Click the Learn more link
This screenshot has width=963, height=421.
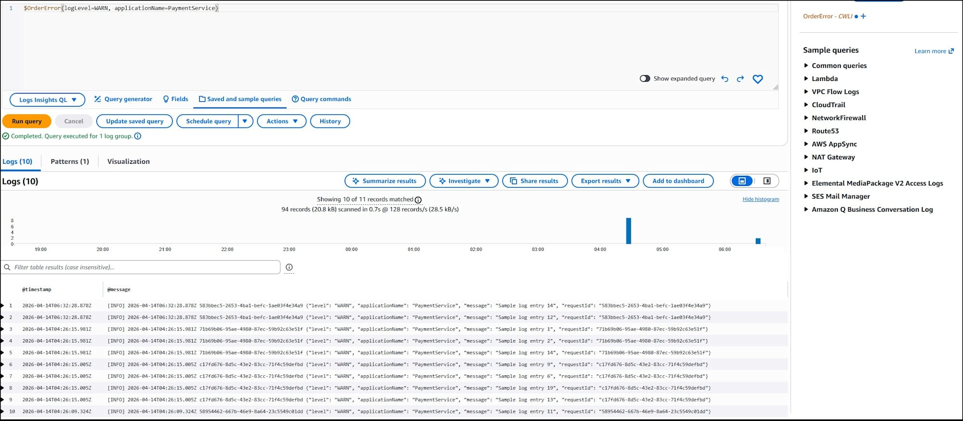934,51
